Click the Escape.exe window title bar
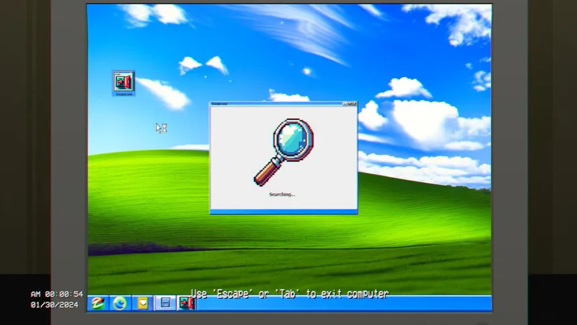This screenshot has width=577, height=325. click(x=284, y=104)
